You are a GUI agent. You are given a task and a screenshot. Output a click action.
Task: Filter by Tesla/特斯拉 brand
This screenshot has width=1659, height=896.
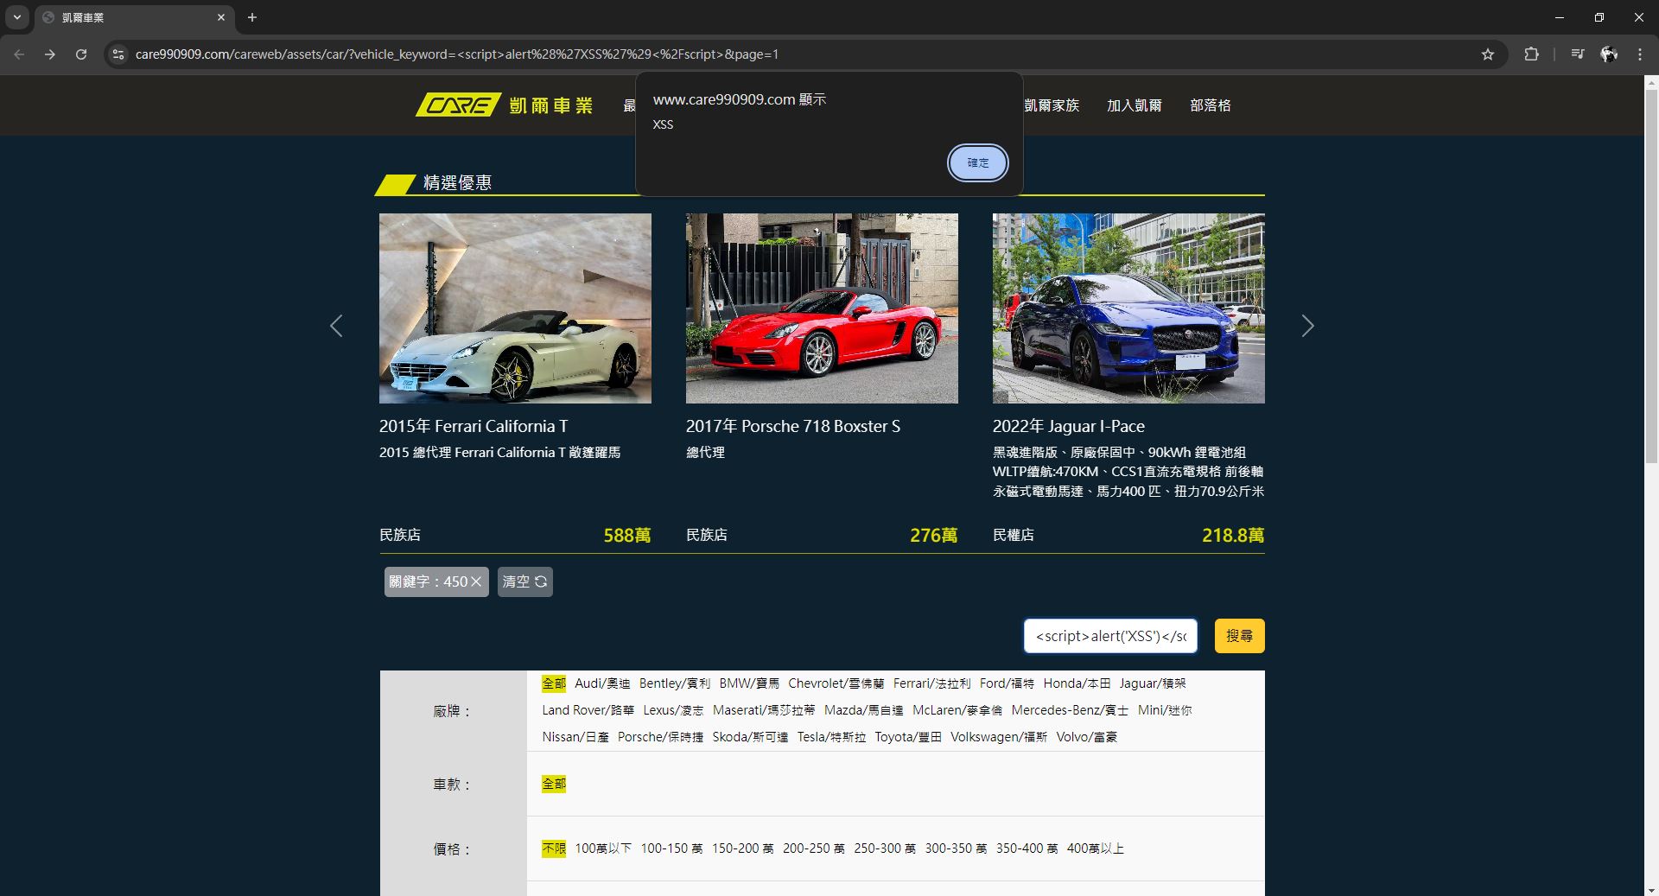(x=831, y=737)
